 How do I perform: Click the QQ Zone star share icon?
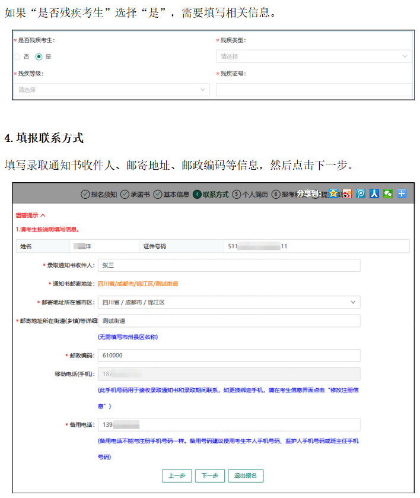[x=334, y=194]
